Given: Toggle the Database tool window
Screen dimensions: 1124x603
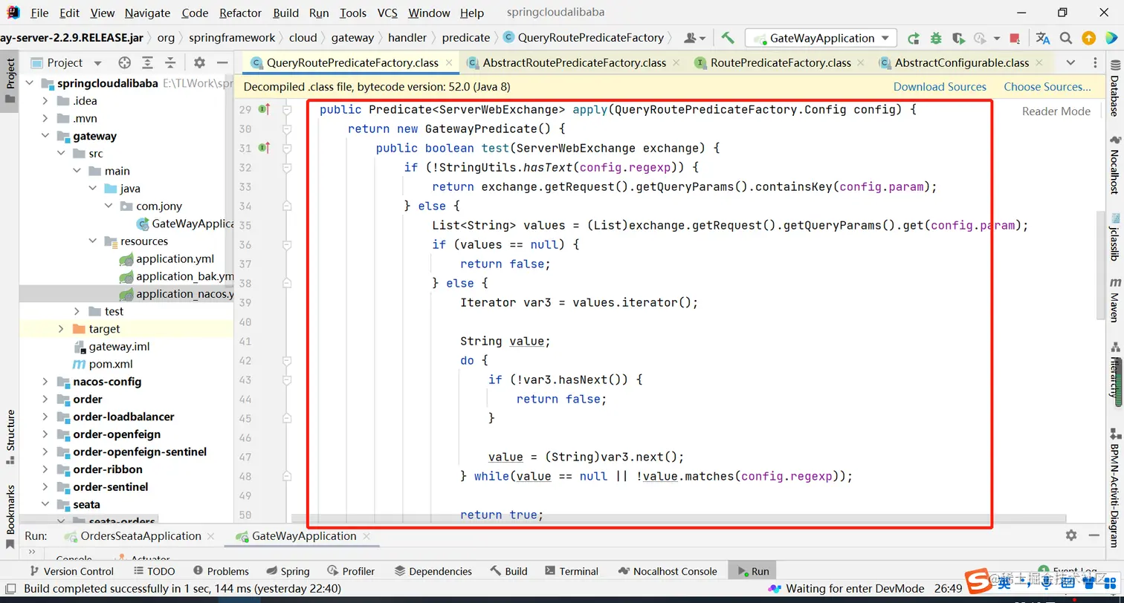Looking at the screenshot, I should point(1114,88).
